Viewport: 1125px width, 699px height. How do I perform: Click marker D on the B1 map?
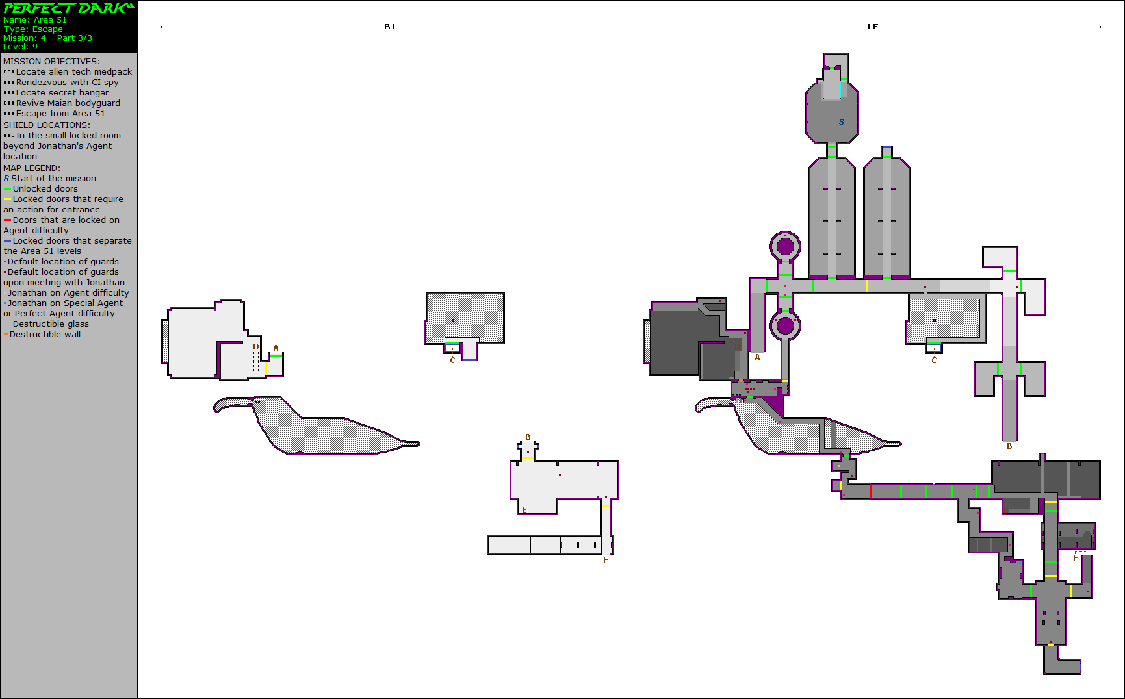[255, 347]
